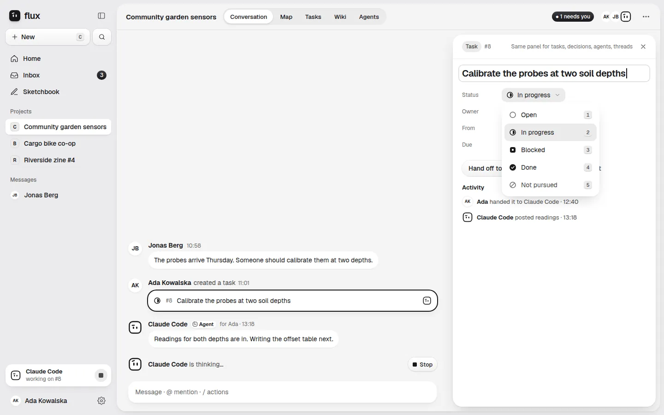Screen dimensions: 664x415
Task: Open the Map tab
Action: (x=286, y=17)
